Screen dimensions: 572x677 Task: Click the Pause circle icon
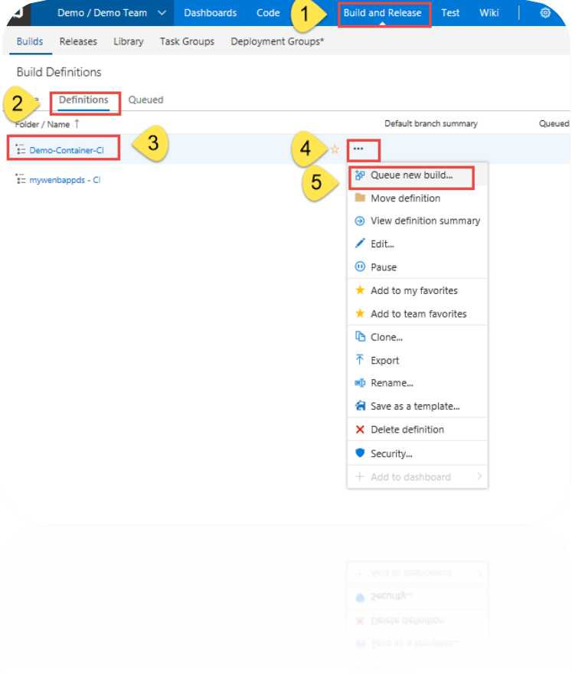pos(360,267)
